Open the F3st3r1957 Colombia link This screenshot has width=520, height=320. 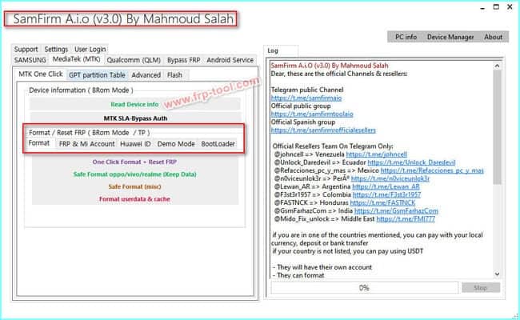click(x=386, y=194)
